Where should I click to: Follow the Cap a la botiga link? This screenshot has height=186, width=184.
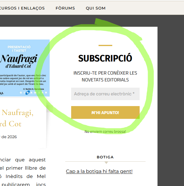point(99,171)
